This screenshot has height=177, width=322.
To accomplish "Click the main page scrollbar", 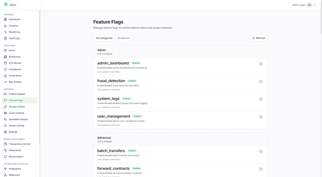I will coord(321,17).
